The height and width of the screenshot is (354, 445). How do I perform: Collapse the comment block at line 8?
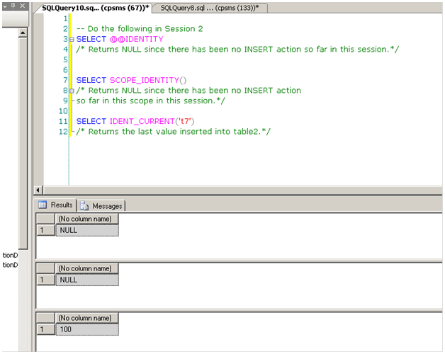tap(72, 91)
